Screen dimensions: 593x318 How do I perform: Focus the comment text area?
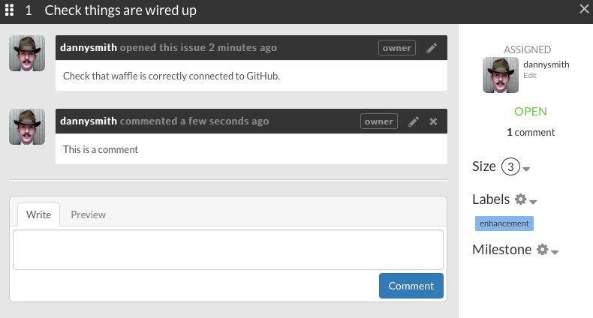227,249
